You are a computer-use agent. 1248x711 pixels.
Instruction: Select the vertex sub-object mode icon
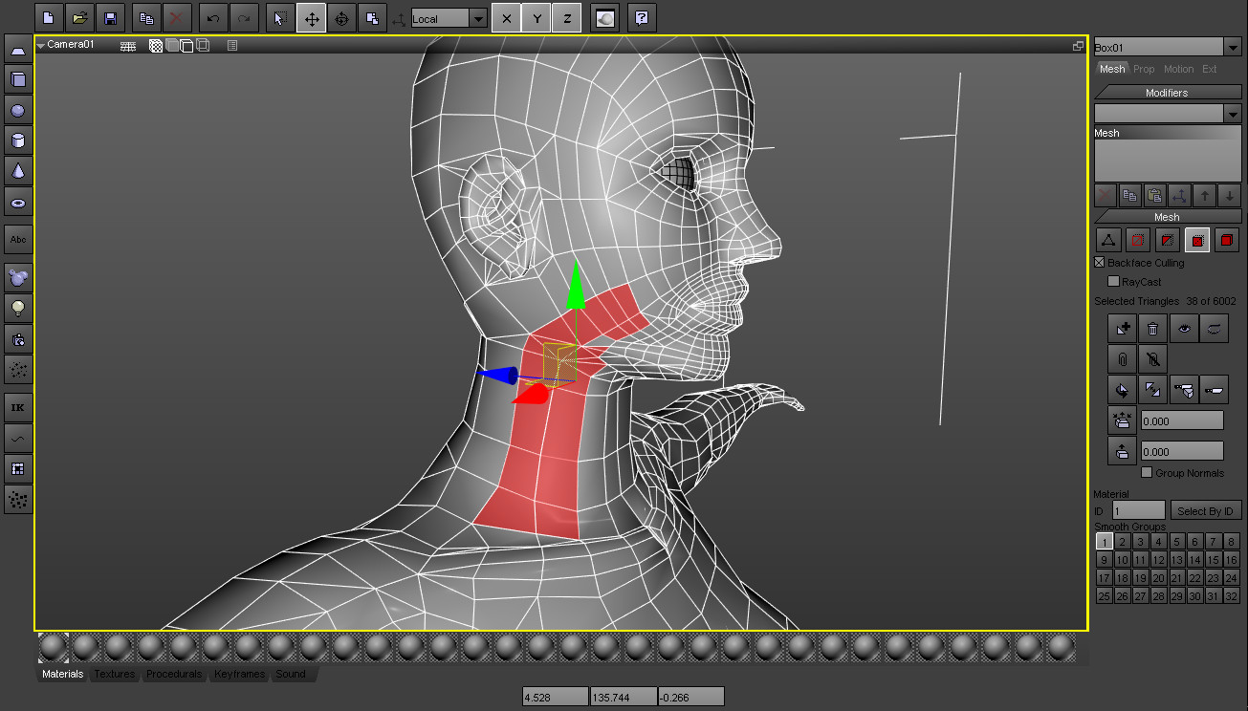pyautogui.click(x=1107, y=240)
